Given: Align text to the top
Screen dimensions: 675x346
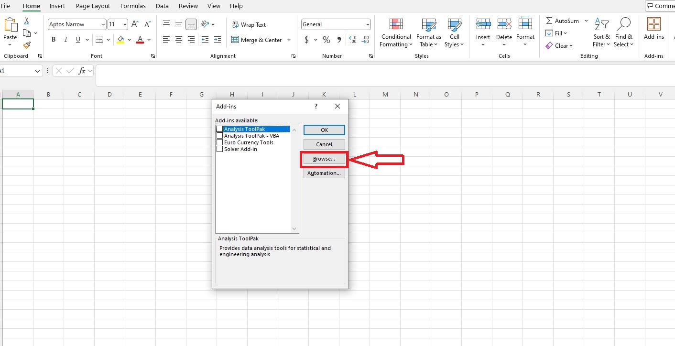Looking at the screenshot, I should 166,24.
